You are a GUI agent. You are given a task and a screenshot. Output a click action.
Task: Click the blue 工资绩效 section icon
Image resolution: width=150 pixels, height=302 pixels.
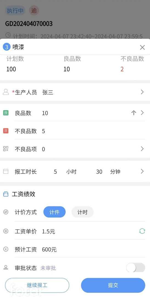coord(6,194)
